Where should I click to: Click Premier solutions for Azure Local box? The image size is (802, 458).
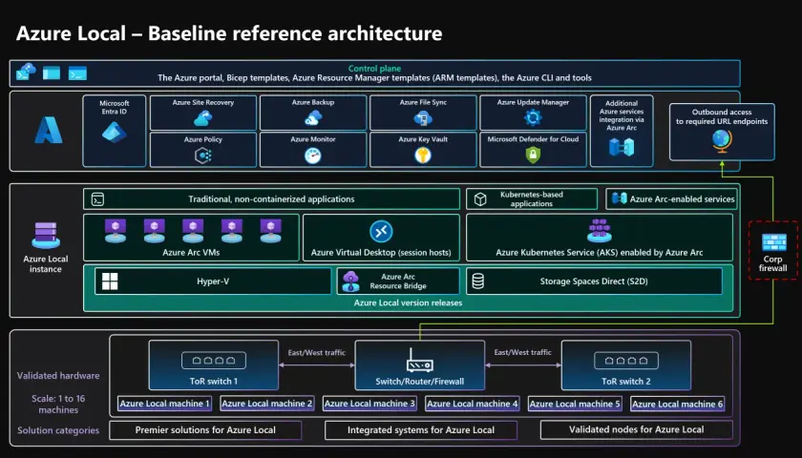point(205,430)
